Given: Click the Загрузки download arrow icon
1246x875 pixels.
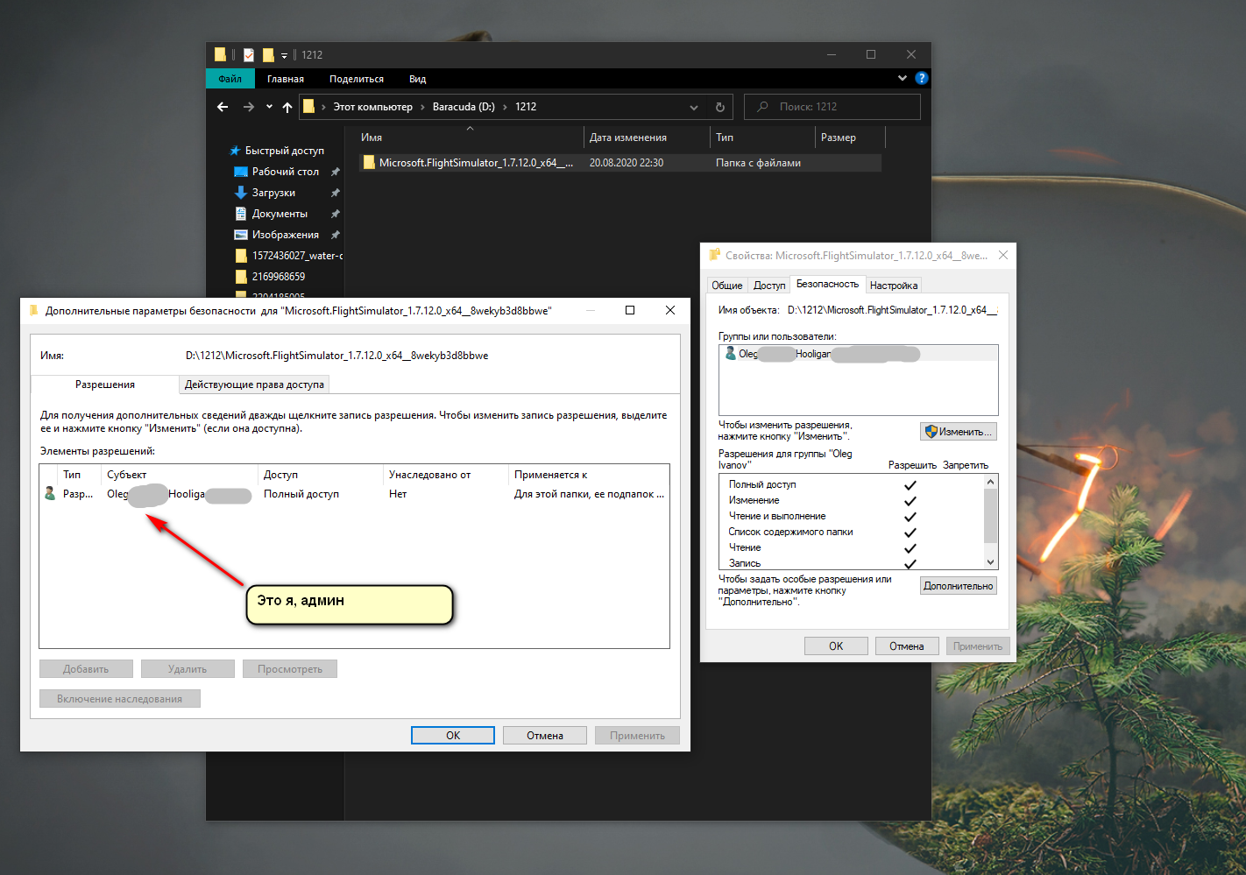Looking at the screenshot, I should (241, 193).
